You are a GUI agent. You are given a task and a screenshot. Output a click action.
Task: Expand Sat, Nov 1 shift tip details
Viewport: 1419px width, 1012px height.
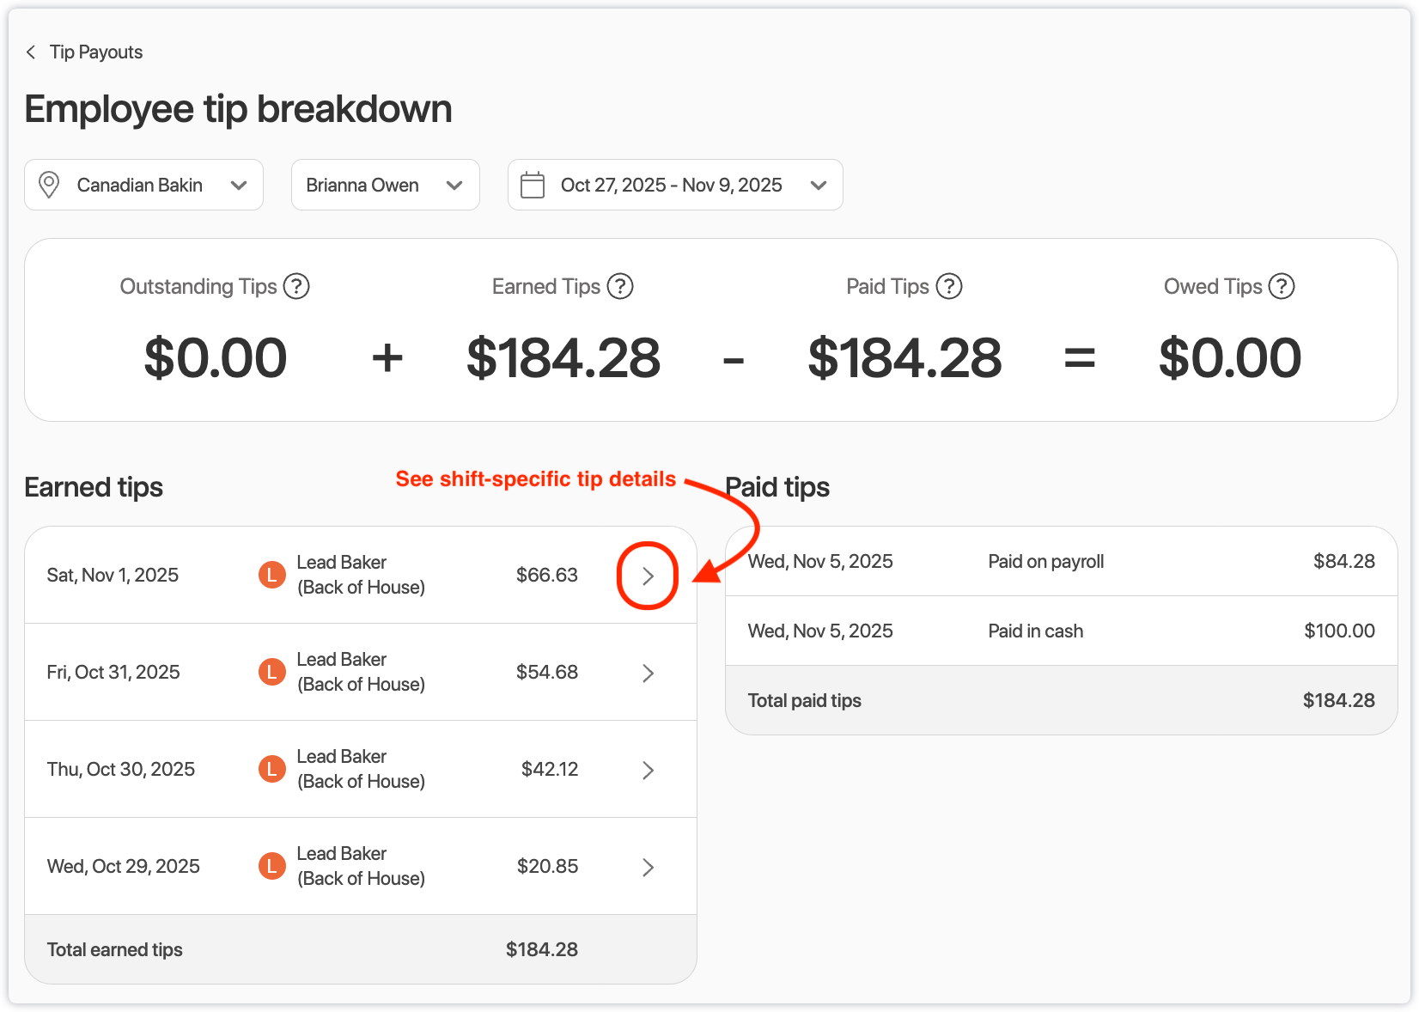648,576
